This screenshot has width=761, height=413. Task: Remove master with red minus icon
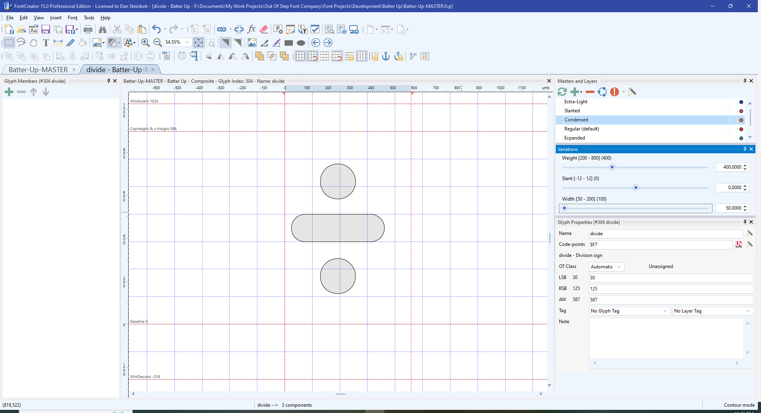590,92
